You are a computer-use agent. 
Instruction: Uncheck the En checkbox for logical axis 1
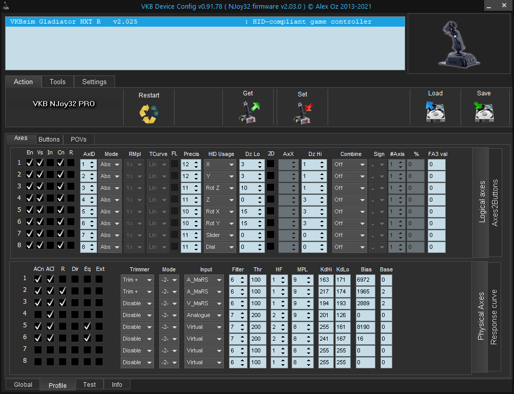point(30,163)
